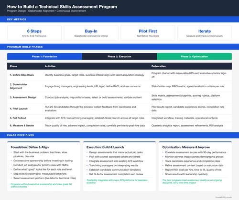Click green note 'TrueAbility integrates with major ATS'

tap(117, 181)
